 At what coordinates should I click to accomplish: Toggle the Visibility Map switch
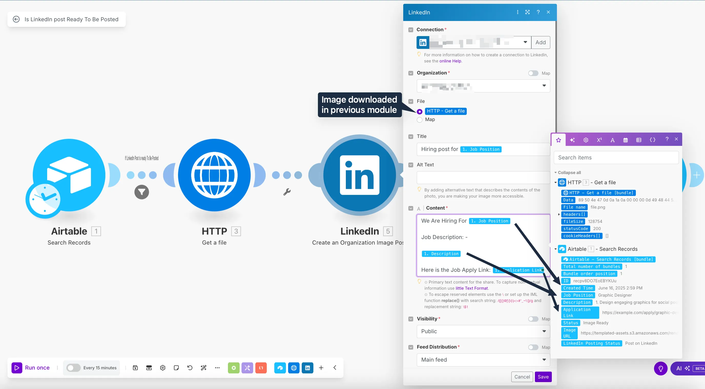(x=533, y=319)
